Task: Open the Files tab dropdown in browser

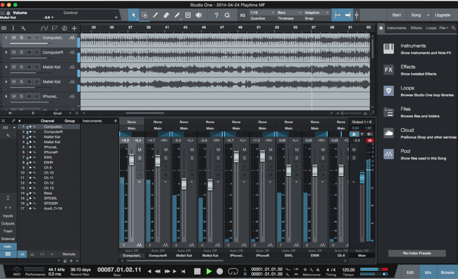Action: click(x=444, y=28)
